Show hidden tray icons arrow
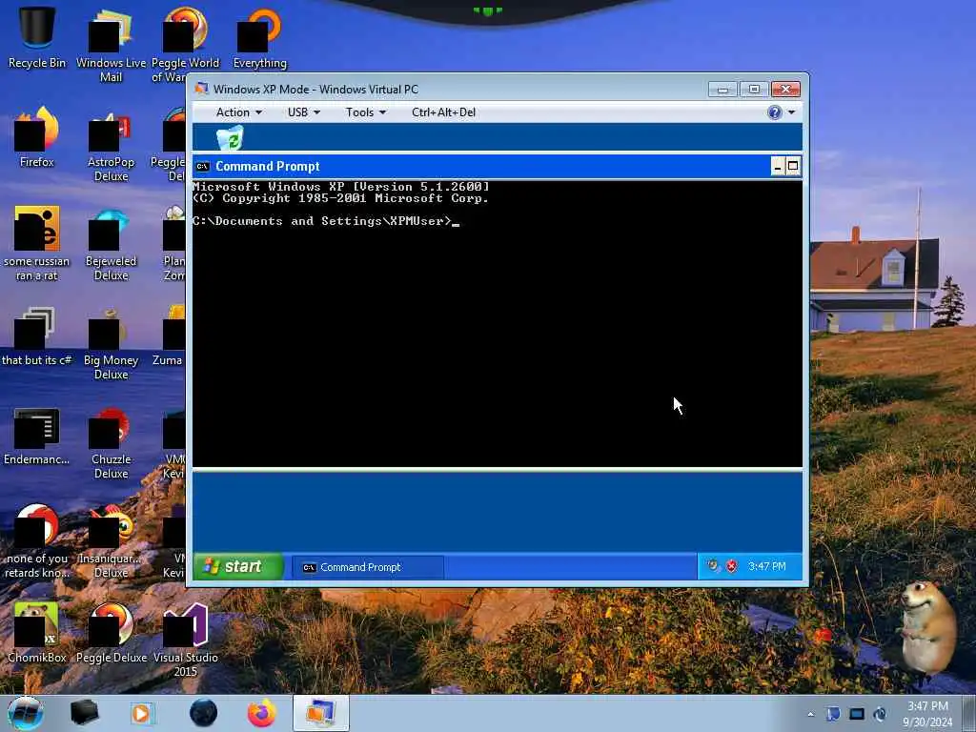976x732 pixels. [x=810, y=715]
